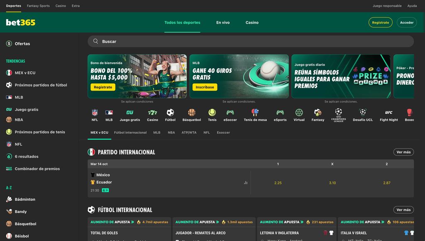Switch to ATP/WTA tab

[x=189, y=133]
